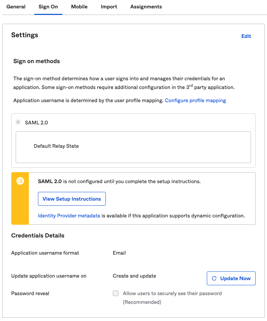Image resolution: width=267 pixels, height=321 pixels.
Task: Click the Credentials Details heading
Action: 38,236
